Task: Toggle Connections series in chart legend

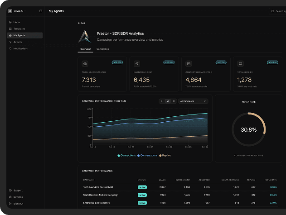Action: pyautogui.click(x=127, y=155)
